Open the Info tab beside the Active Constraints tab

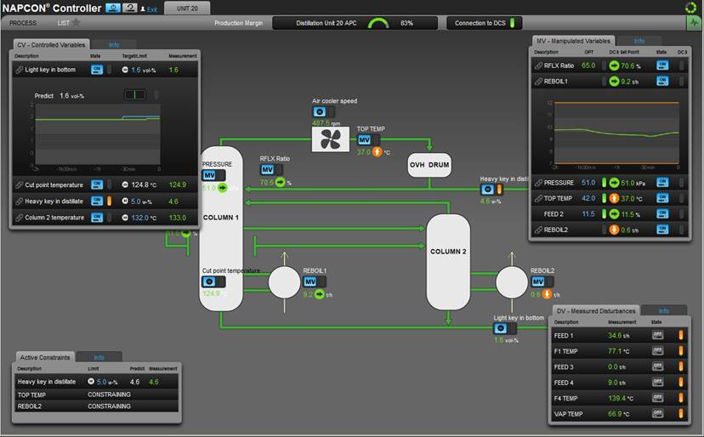click(x=99, y=357)
